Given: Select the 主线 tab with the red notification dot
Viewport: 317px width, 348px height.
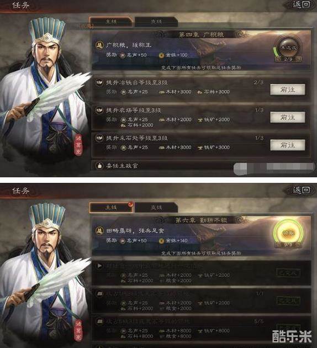Looking at the screenshot, I should [111, 207].
